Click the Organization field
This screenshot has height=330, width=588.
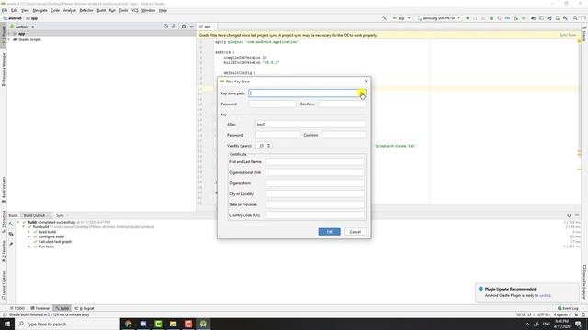(x=315, y=183)
